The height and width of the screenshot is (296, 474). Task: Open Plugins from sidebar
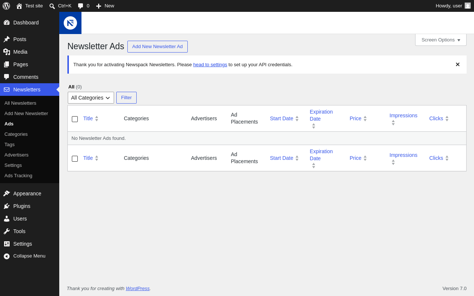[x=30, y=206]
